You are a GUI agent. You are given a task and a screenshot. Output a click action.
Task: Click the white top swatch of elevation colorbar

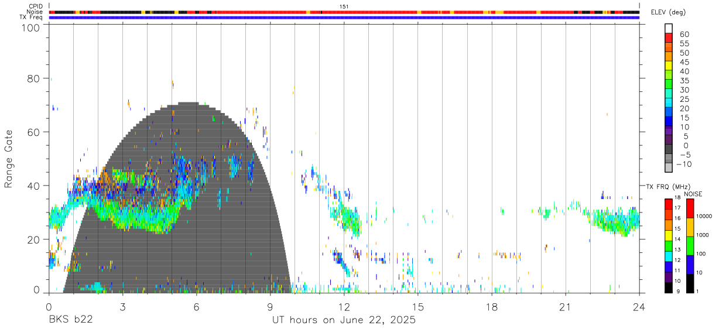(x=669, y=29)
